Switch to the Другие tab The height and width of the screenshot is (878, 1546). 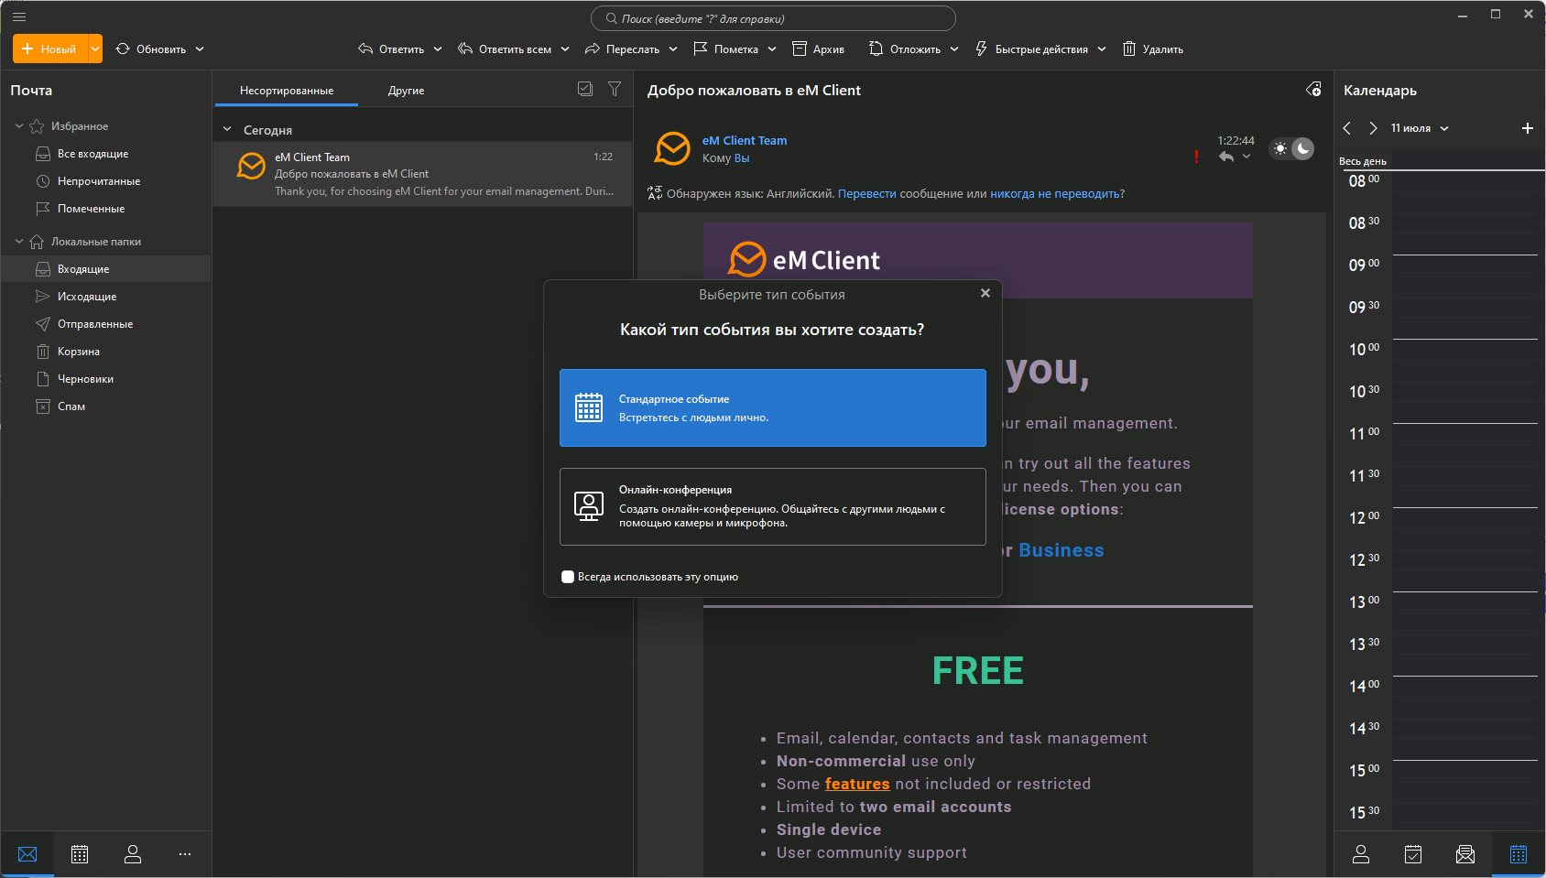point(406,91)
